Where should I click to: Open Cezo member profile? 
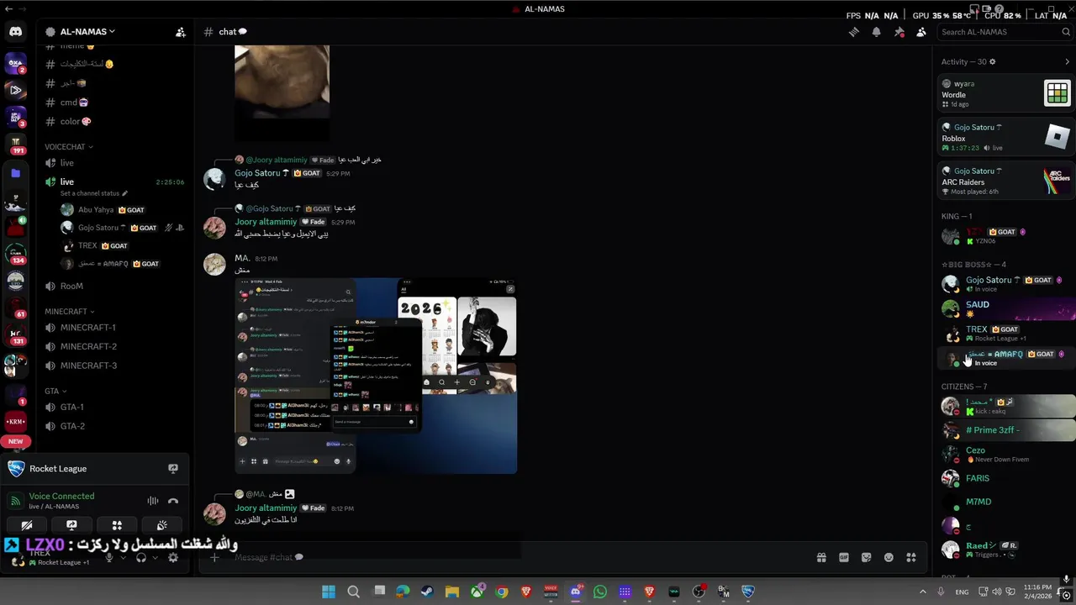click(1006, 454)
